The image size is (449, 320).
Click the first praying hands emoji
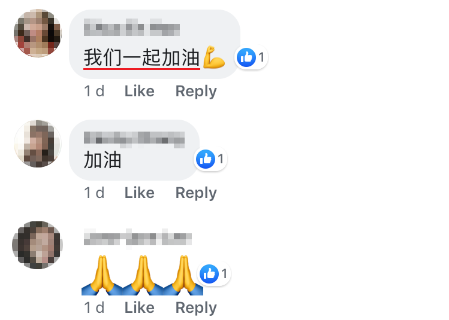(x=102, y=275)
